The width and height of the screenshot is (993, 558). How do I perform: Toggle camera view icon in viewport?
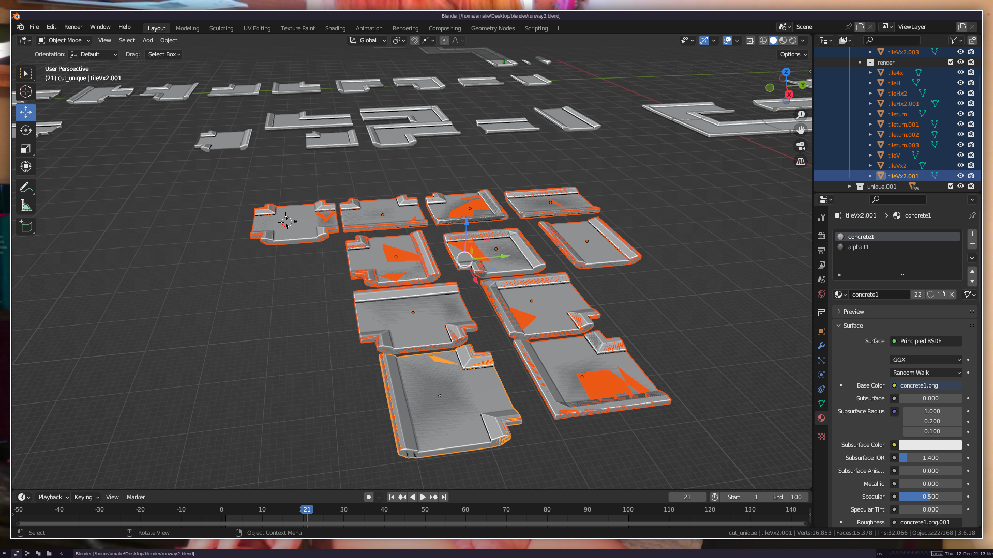(x=801, y=146)
